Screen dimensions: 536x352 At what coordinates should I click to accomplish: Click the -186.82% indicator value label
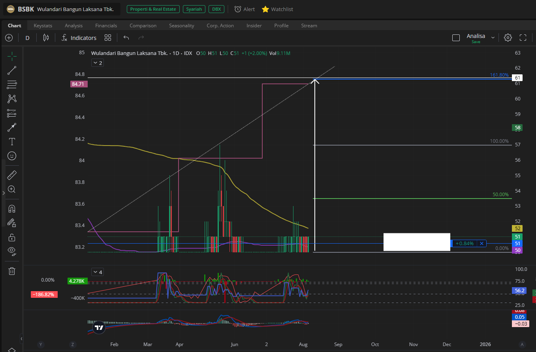coord(44,295)
